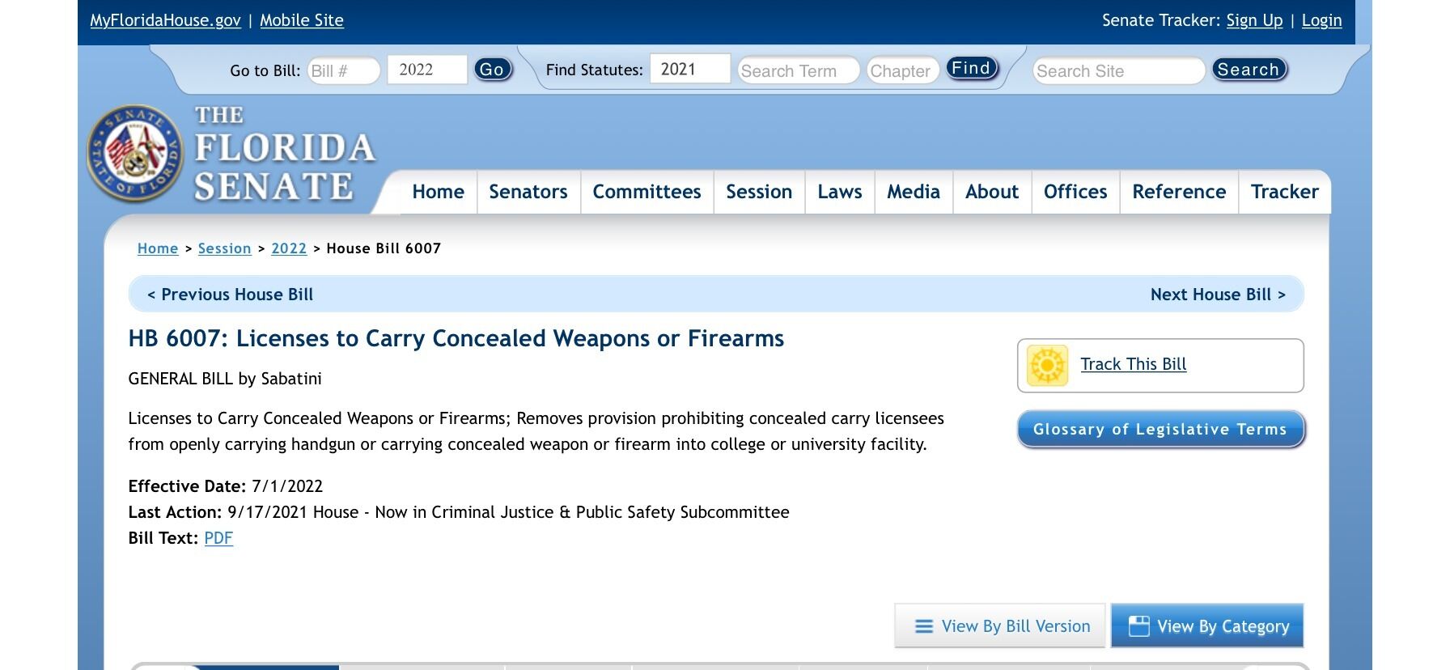Click the Florida Senate seal logo

(135, 153)
